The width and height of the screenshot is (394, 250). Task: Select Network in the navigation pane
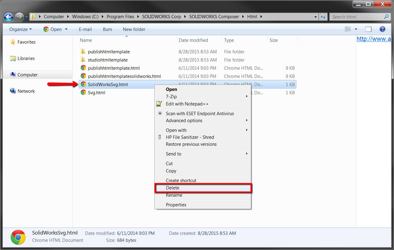coord(26,91)
